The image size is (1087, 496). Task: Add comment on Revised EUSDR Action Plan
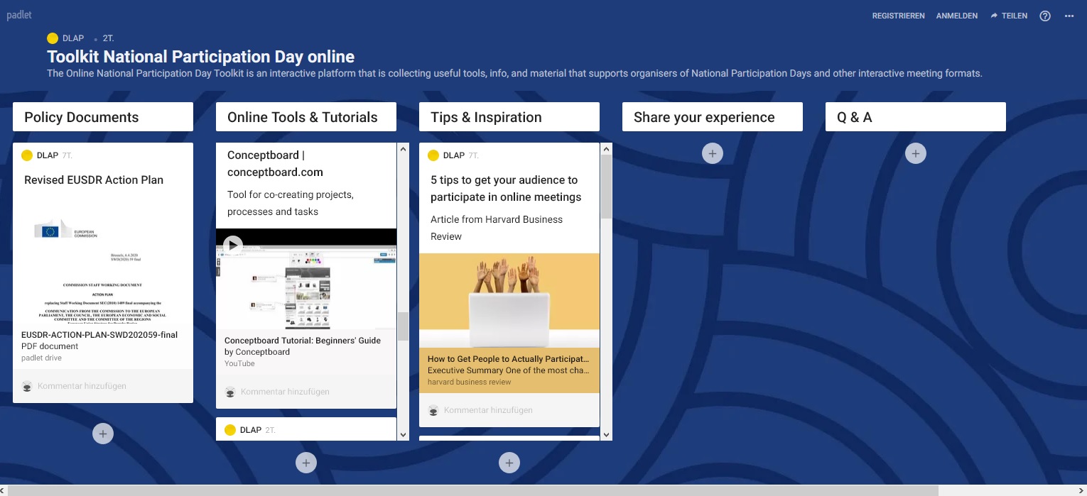pyautogui.click(x=82, y=386)
